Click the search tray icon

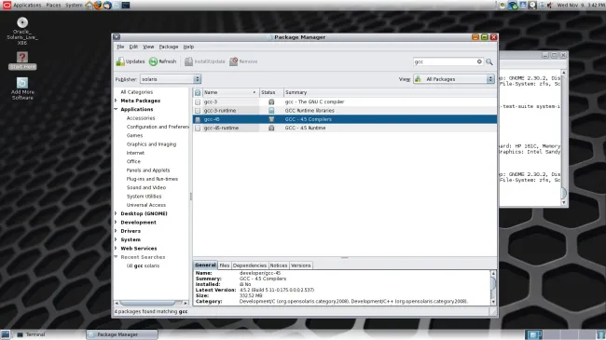coord(532,5)
